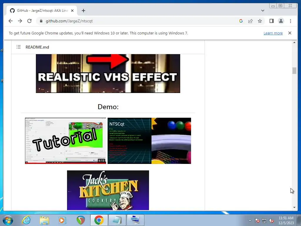Open the Jack's Kitchen Cookery thumbnail
Image resolution: width=301 pixels, height=226 pixels.
pos(108,190)
